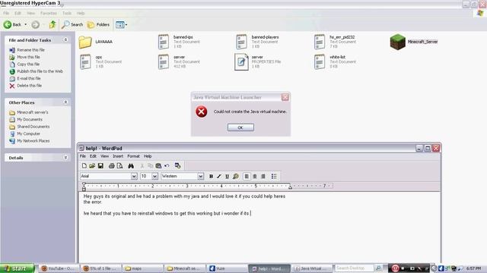Image resolution: width=487 pixels, height=273 pixels.
Task: Find binoculars icon in WordPad
Action: tap(131, 166)
